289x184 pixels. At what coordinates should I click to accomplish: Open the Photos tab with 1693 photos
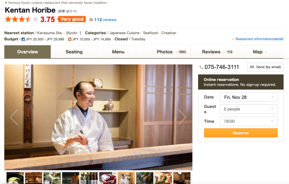click(x=167, y=52)
